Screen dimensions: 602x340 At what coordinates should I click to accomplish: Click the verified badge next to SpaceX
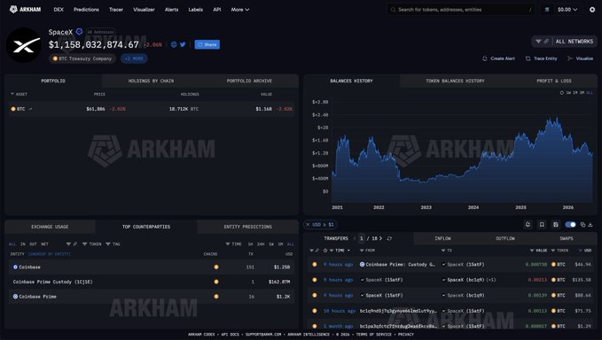pyautogui.click(x=79, y=32)
